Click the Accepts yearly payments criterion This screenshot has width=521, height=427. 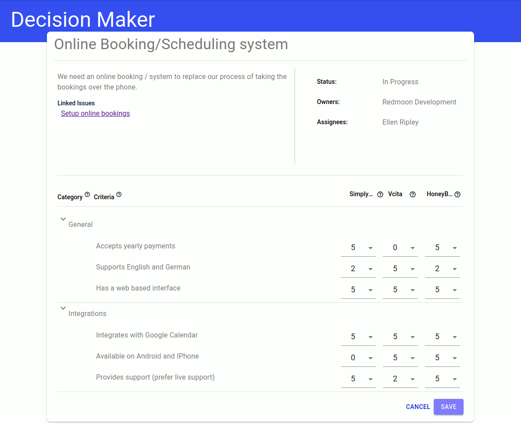[136, 246]
